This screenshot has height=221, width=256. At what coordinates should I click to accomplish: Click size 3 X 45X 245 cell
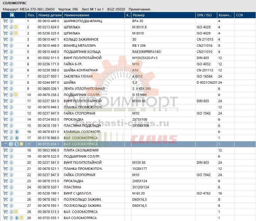[x=142, y=89]
